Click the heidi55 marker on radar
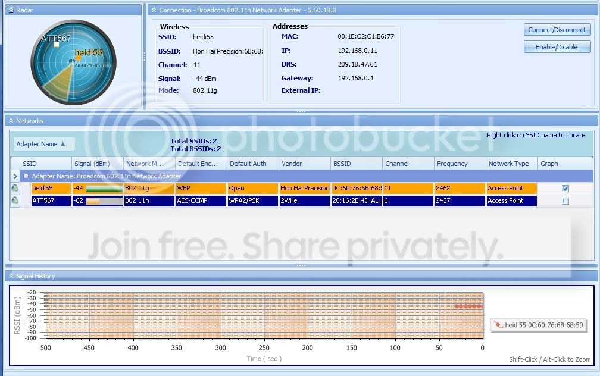This screenshot has height=376, width=600. (x=79, y=58)
